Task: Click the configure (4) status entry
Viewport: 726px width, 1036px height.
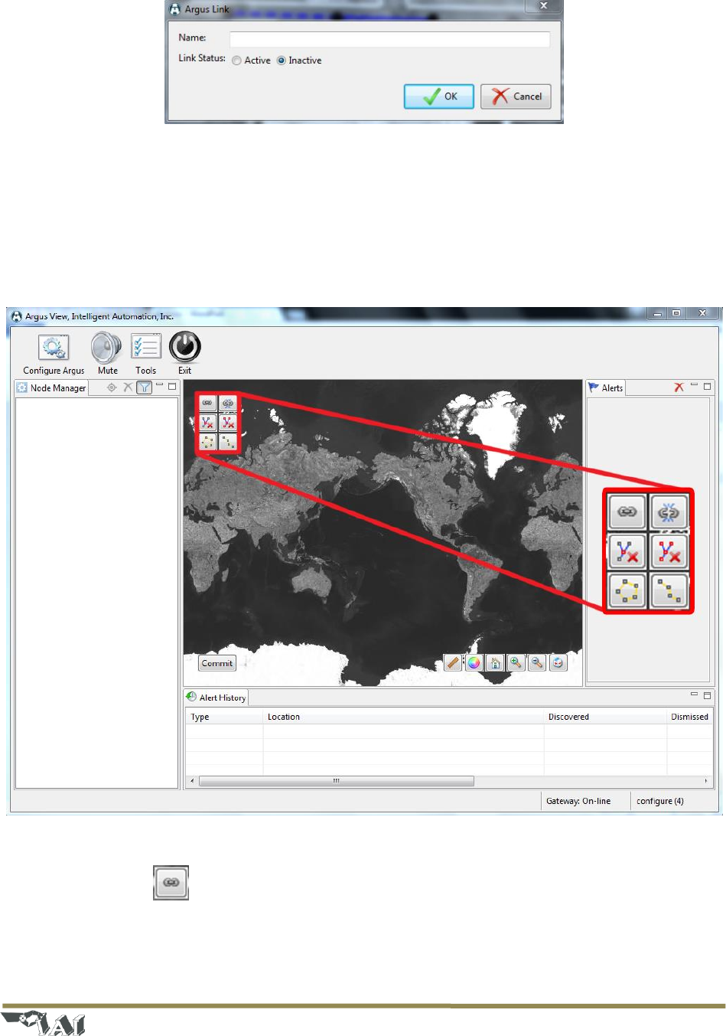Action: pyautogui.click(x=660, y=801)
